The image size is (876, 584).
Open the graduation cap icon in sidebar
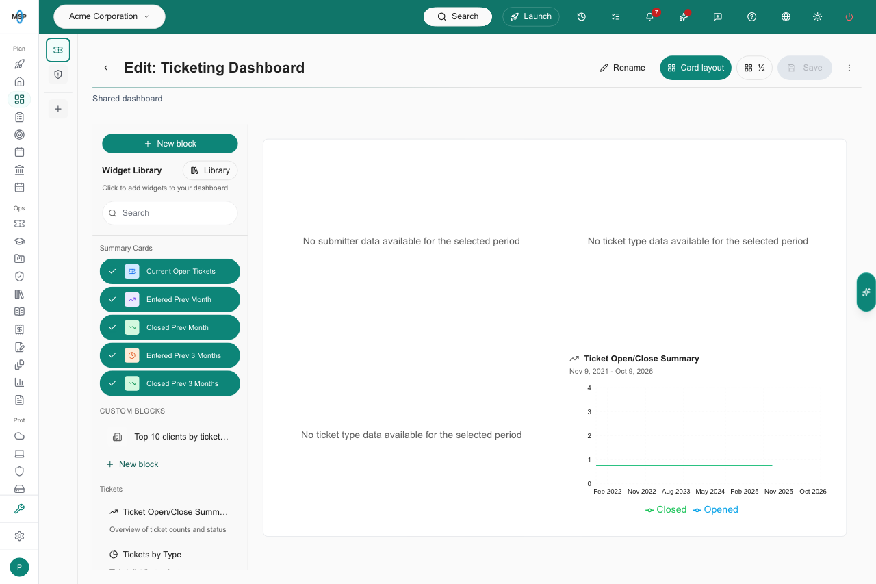pos(19,241)
